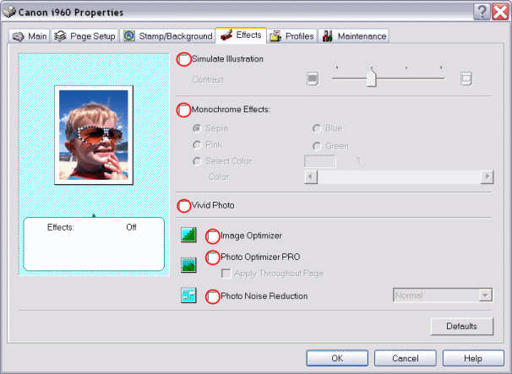
Task: Click the printer icon in title bar
Action: click(9, 12)
